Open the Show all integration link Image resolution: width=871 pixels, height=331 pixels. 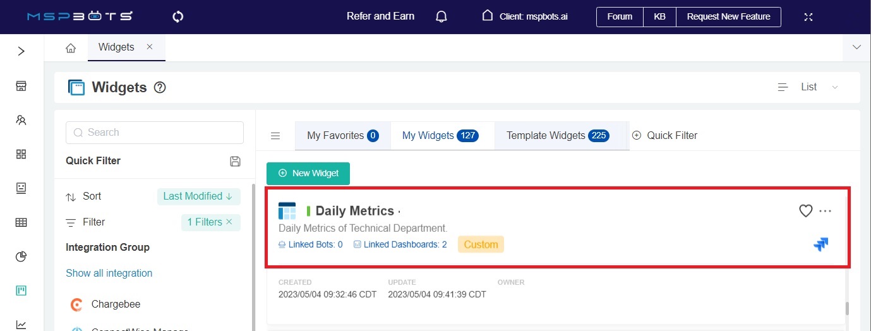[x=109, y=273]
